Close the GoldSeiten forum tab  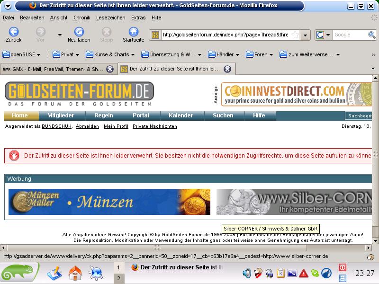[x=227, y=69]
